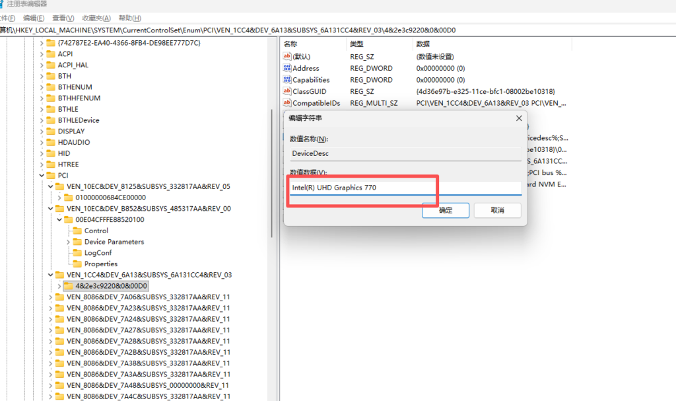The height and width of the screenshot is (401, 676).
Task: Click the 取消 button in dialog
Action: [x=497, y=210]
